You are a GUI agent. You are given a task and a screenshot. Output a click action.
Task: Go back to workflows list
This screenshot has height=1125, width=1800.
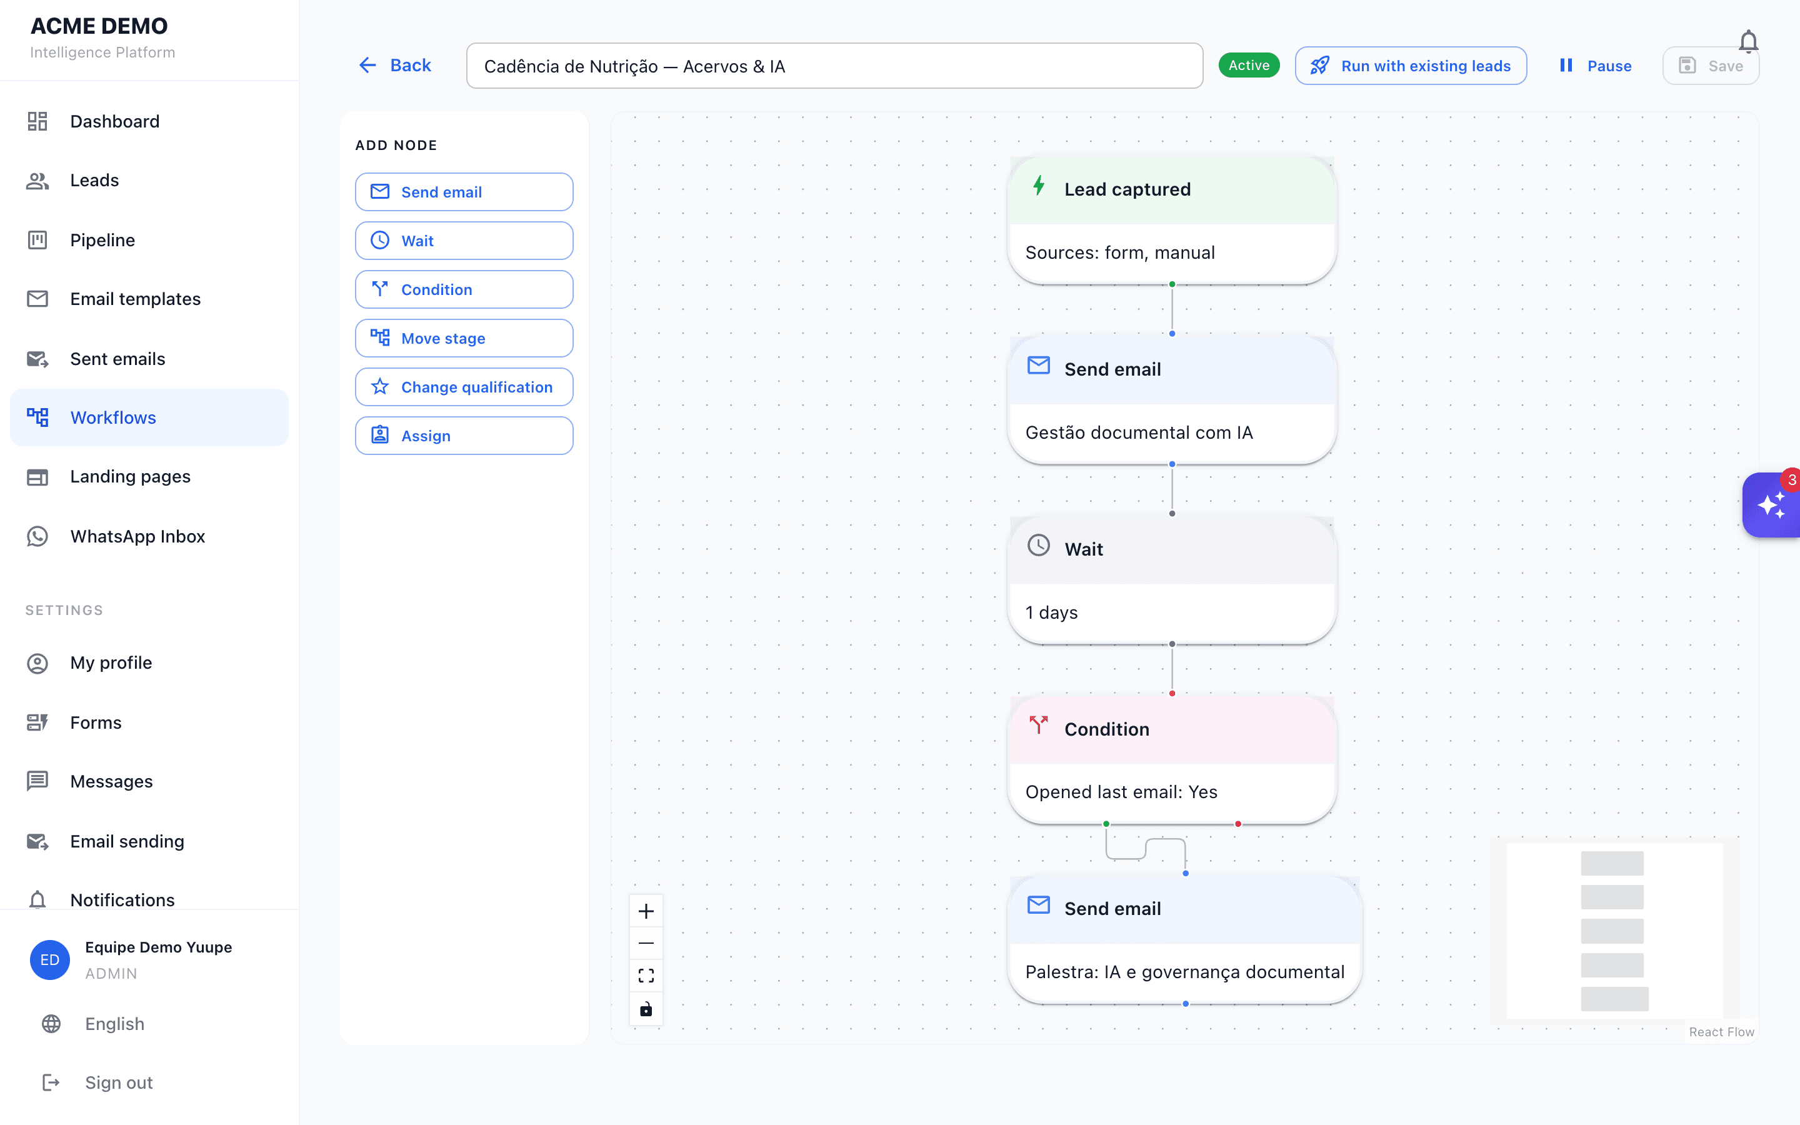coord(395,66)
